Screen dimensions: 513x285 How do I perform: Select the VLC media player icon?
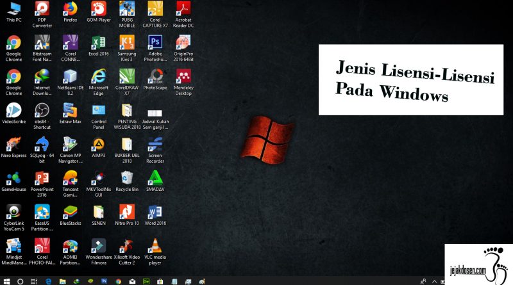point(155,252)
